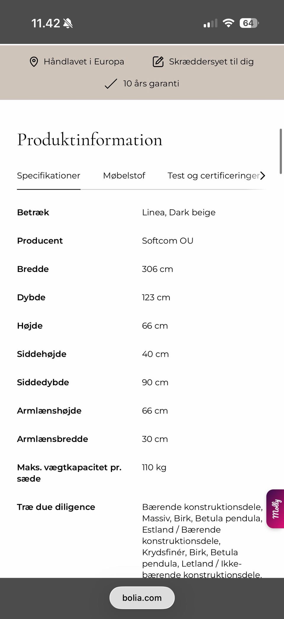Click the Håndlavet i Europa link
284x619 pixels.
pyautogui.click(x=84, y=61)
